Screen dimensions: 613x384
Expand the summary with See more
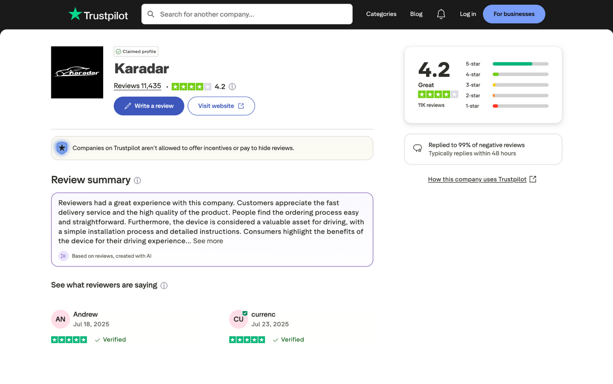tap(208, 241)
